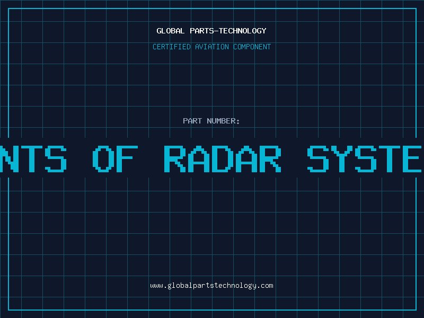424x318 pixels.
Task: Click the GLOBAL PARTS-TECHNOLOGY heading
Action: click(211, 31)
